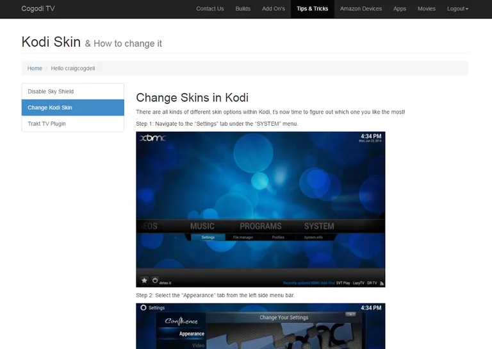Screen dimensions: 492x349
Task: Click File manager in the screenshot submenu
Action: tap(243, 237)
